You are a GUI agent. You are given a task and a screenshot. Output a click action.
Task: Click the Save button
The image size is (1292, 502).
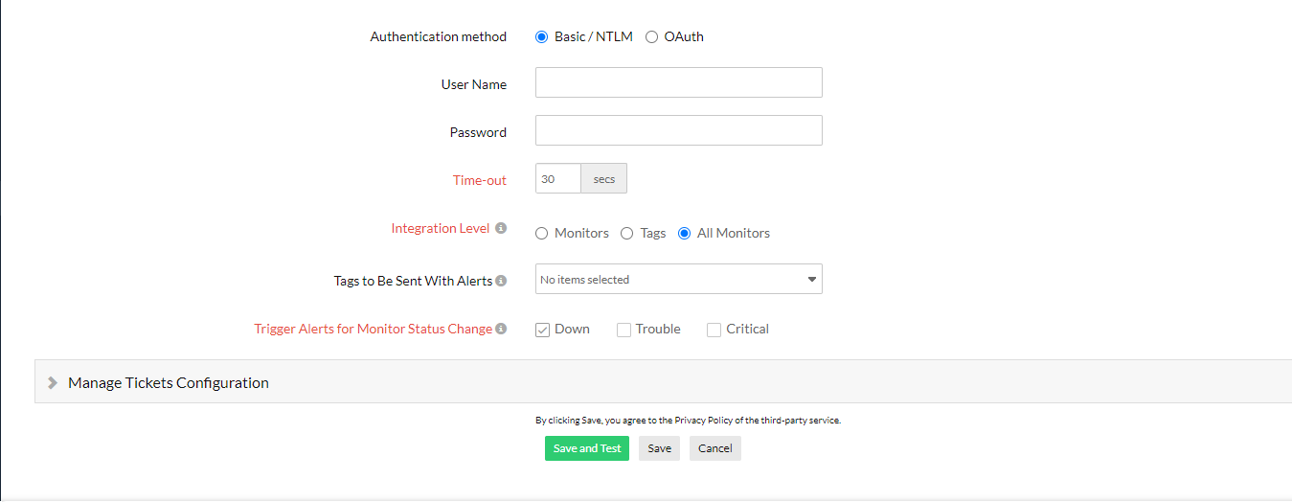(659, 448)
